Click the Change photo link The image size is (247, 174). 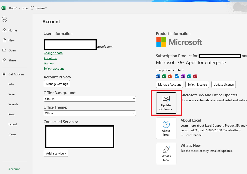tap(53, 53)
